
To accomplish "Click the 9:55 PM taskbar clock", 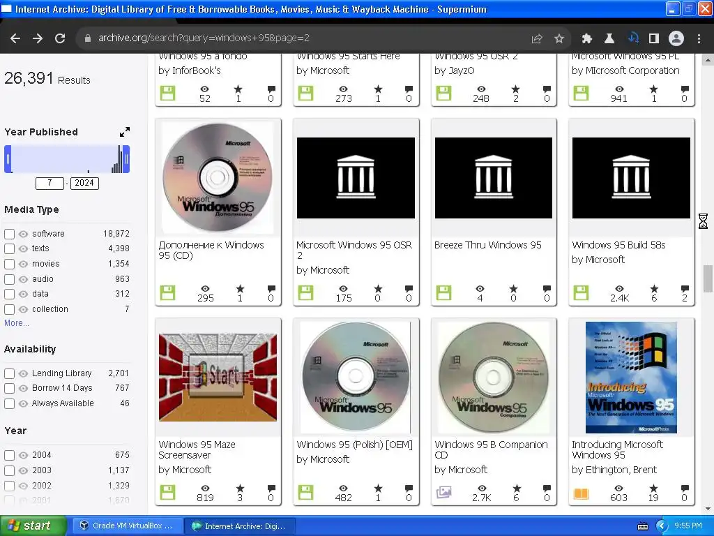I will tap(688, 526).
